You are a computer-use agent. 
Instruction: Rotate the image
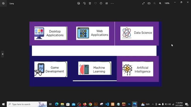click(x=84, y=3)
